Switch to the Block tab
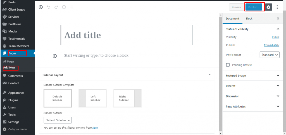 [249, 19]
